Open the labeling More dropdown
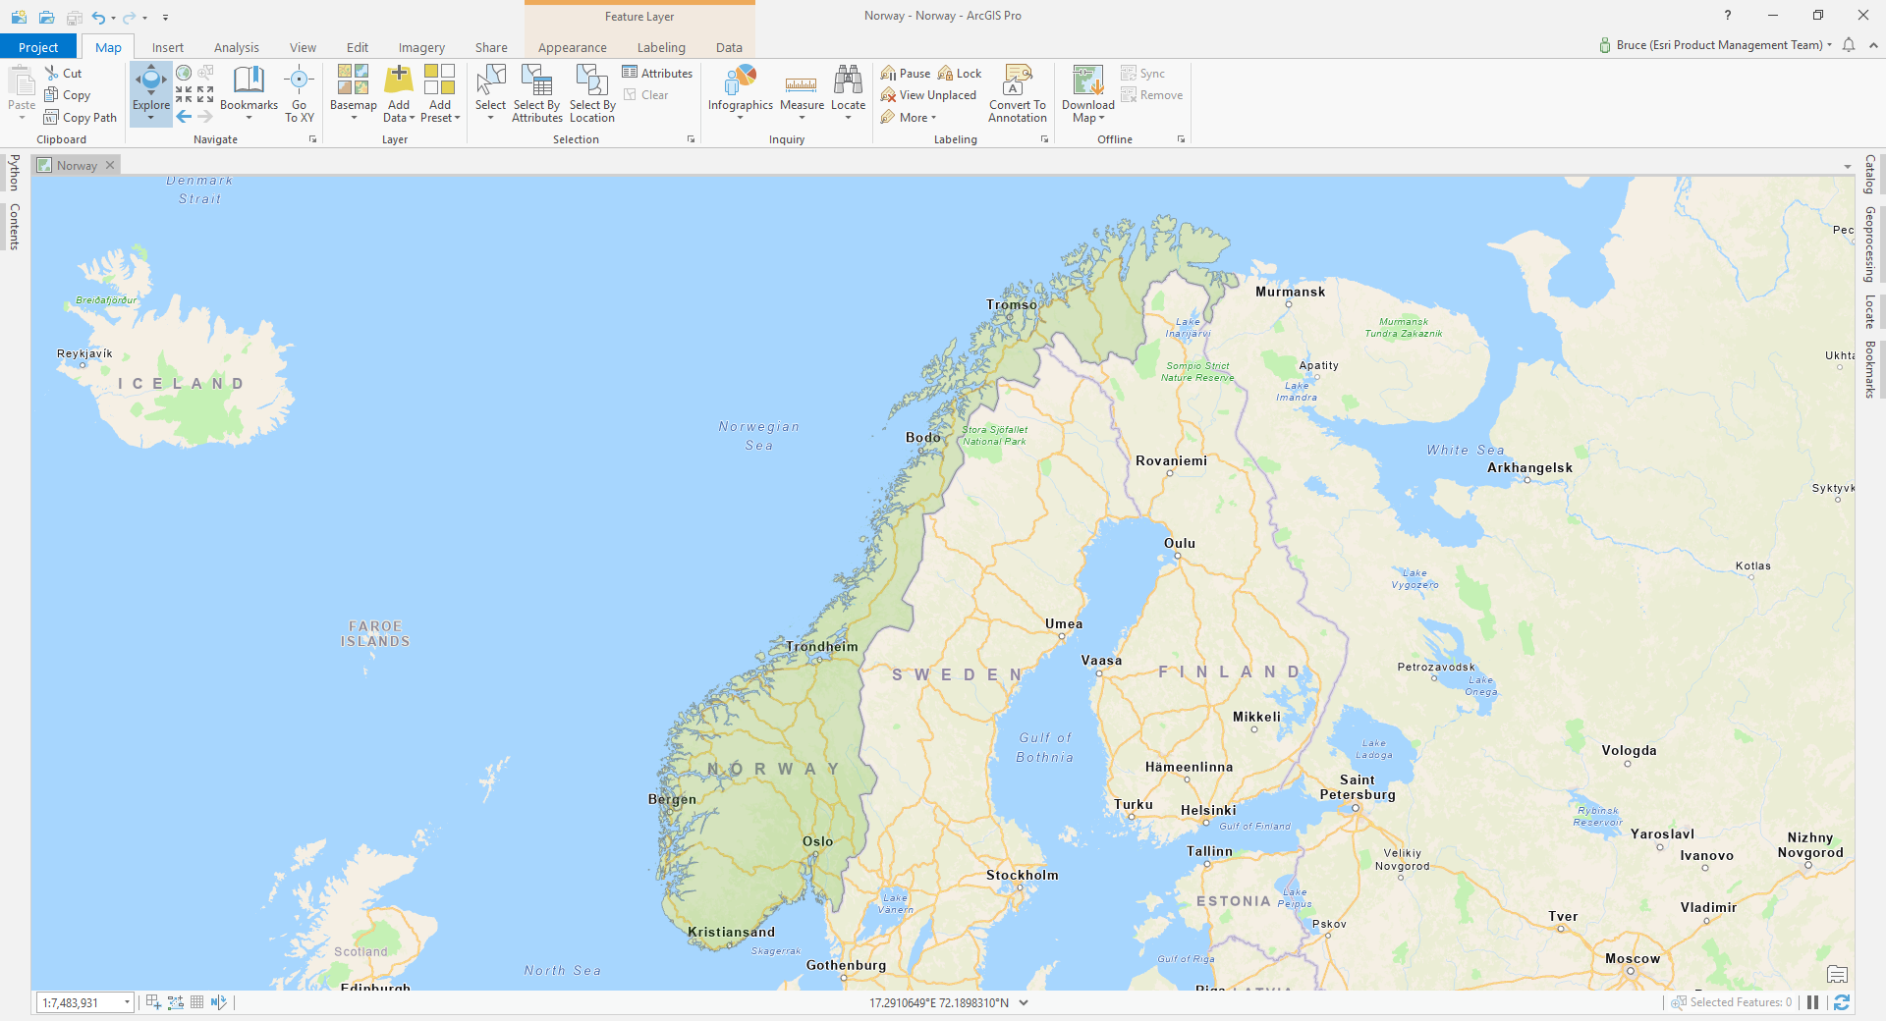The width and height of the screenshot is (1886, 1021). click(x=909, y=118)
